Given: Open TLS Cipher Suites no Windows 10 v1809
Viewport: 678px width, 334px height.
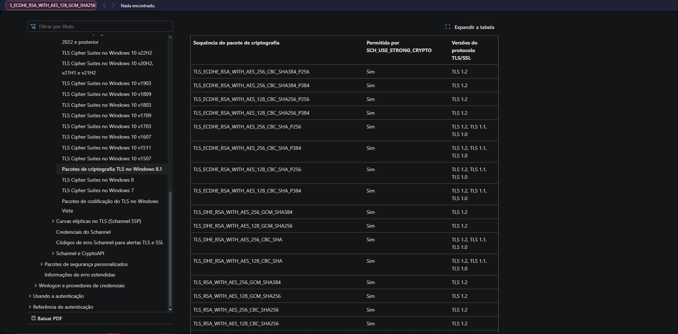Looking at the screenshot, I should coord(106,94).
